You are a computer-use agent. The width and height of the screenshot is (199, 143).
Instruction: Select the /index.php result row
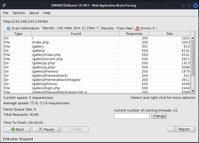point(97,42)
